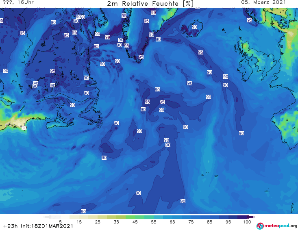Click the "???, 16Uhr" time label
The width and height of the screenshot is (298, 230).
click(18, 2)
